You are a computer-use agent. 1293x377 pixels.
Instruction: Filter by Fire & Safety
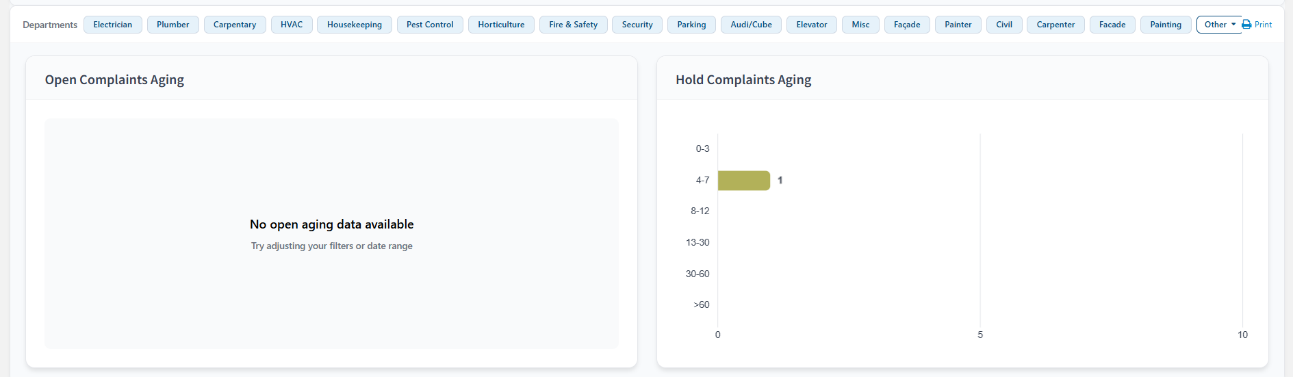point(573,25)
